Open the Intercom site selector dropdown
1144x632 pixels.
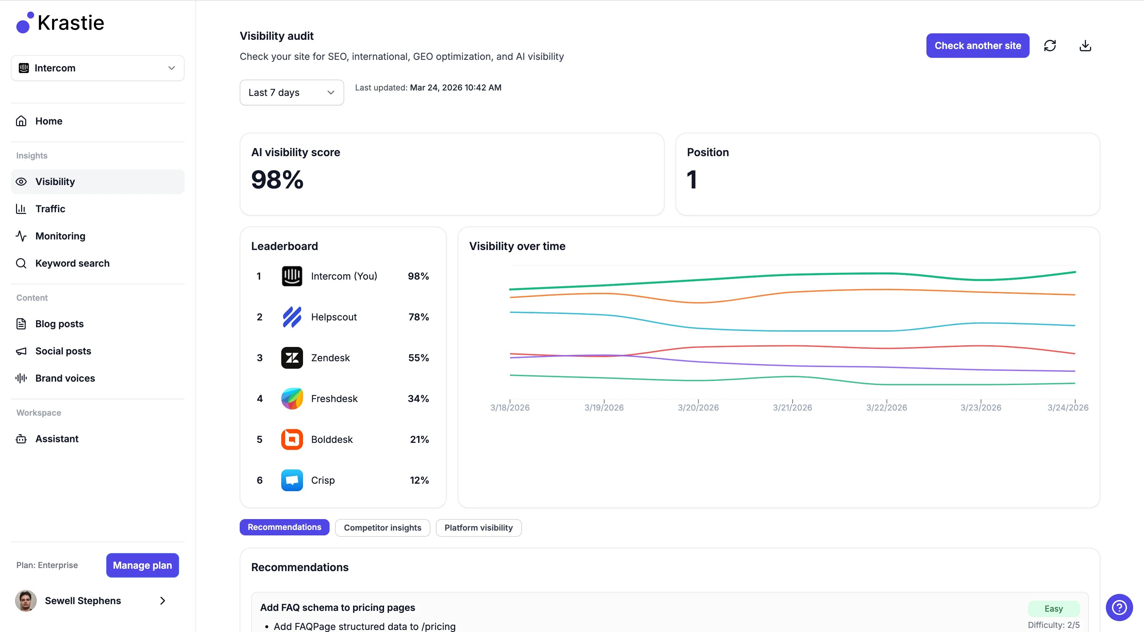(x=97, y=68)
